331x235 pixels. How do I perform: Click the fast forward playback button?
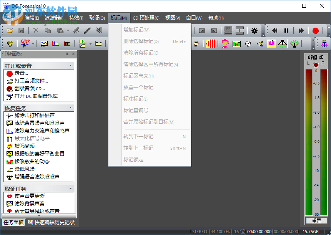(301, 31)
